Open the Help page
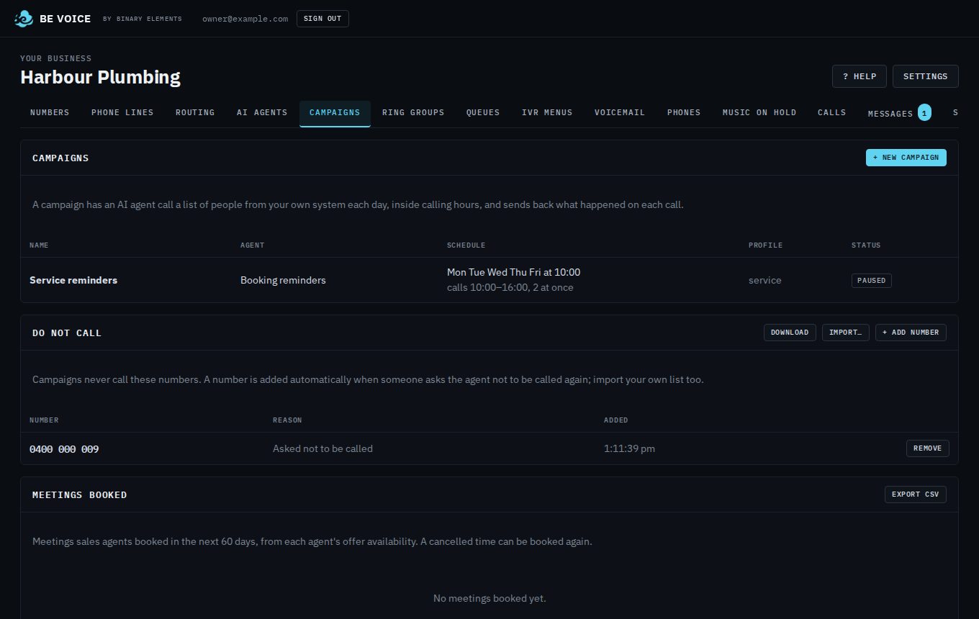The width and height of the screenshot is (979, 619). click(x=860, y=76)
